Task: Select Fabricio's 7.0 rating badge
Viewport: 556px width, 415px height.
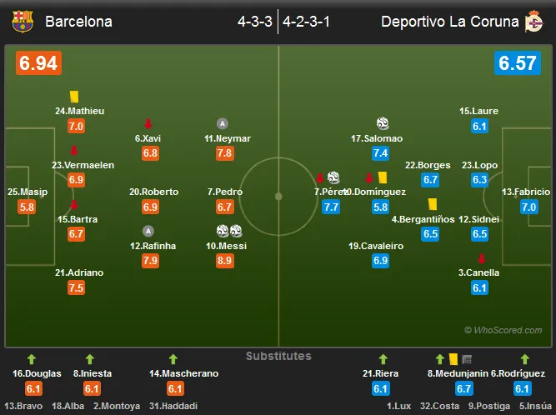Action: [528, 207]
